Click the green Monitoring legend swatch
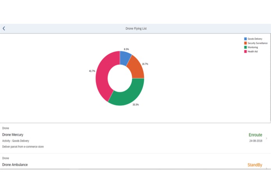This screenshot has height=193, width=271. (245, 47)
